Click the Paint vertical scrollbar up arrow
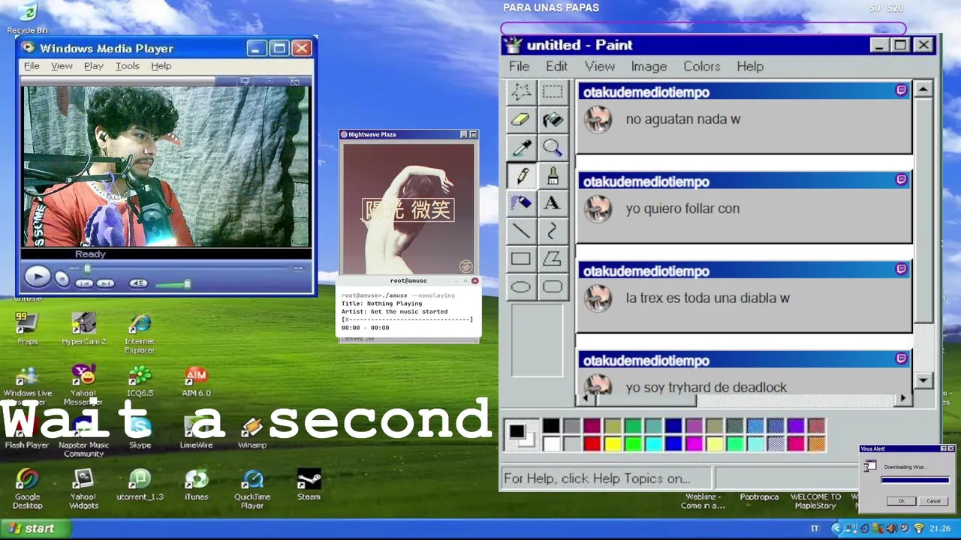Viewport: 961px width, 540px height. point(923,88)
